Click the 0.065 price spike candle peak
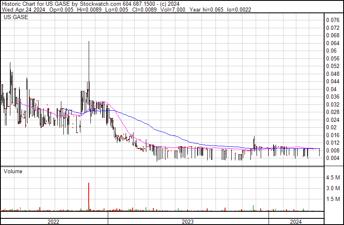The width and height of the screenshot is (344, 225). click(x=89, y=41)
